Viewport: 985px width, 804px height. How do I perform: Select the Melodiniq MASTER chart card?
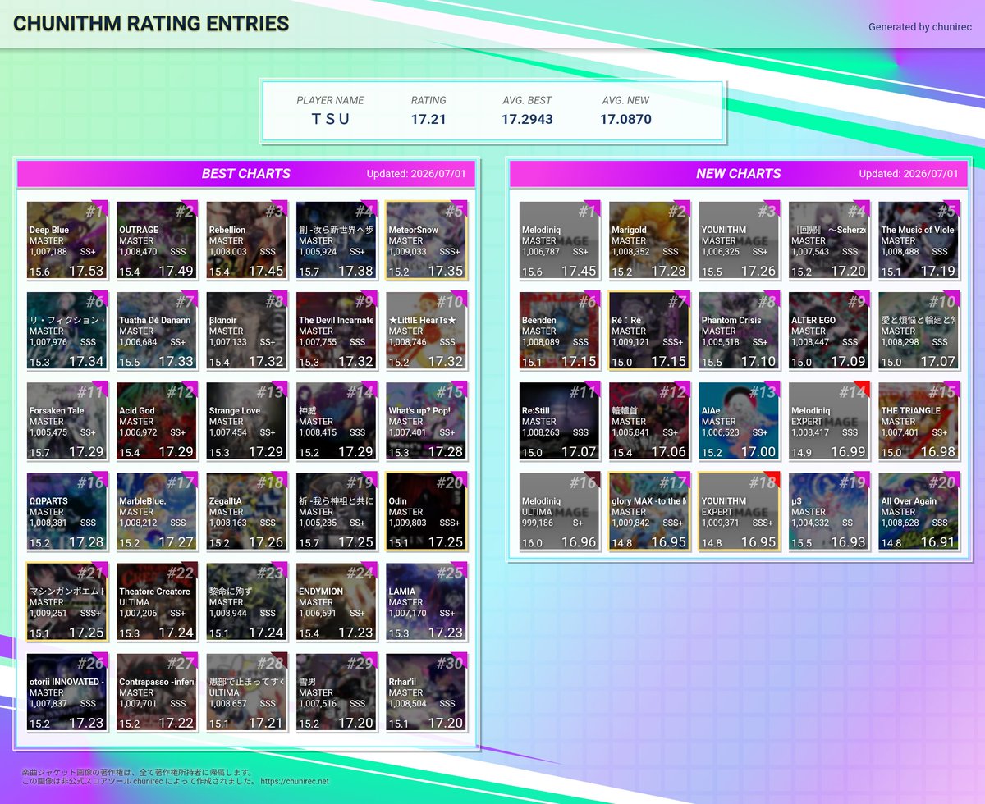(x=559, y=240)
